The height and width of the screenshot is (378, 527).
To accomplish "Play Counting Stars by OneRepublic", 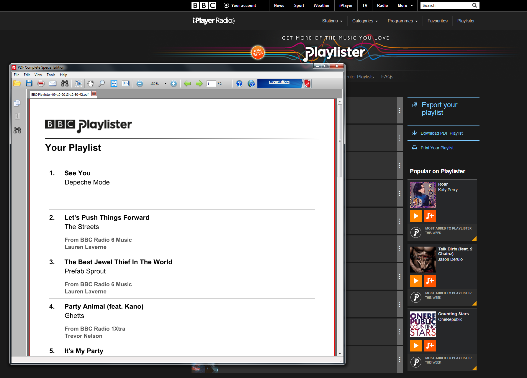I will (x=416, y=346).
